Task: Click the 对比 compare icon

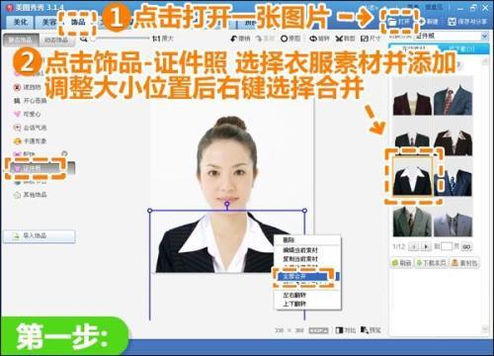Action: click(x=339, y=330)
